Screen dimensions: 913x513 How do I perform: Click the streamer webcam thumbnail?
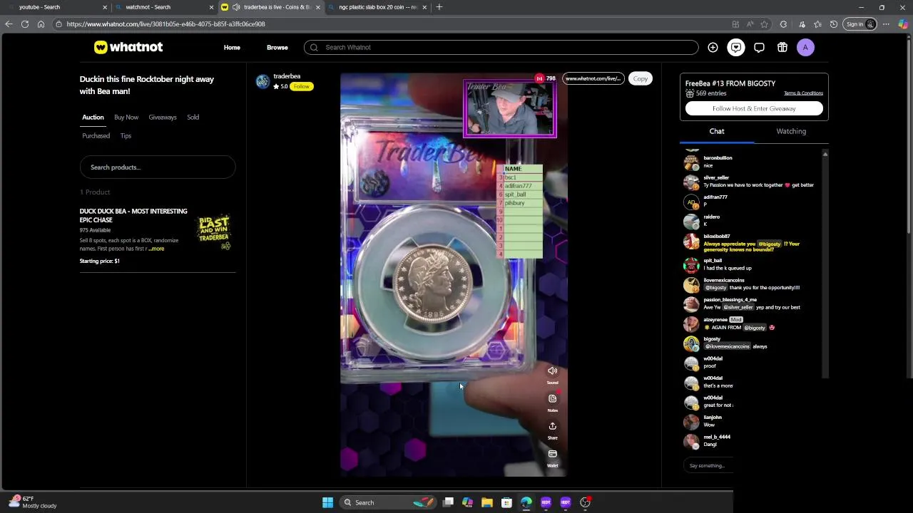pyautogui.click(x=509, y=108)
